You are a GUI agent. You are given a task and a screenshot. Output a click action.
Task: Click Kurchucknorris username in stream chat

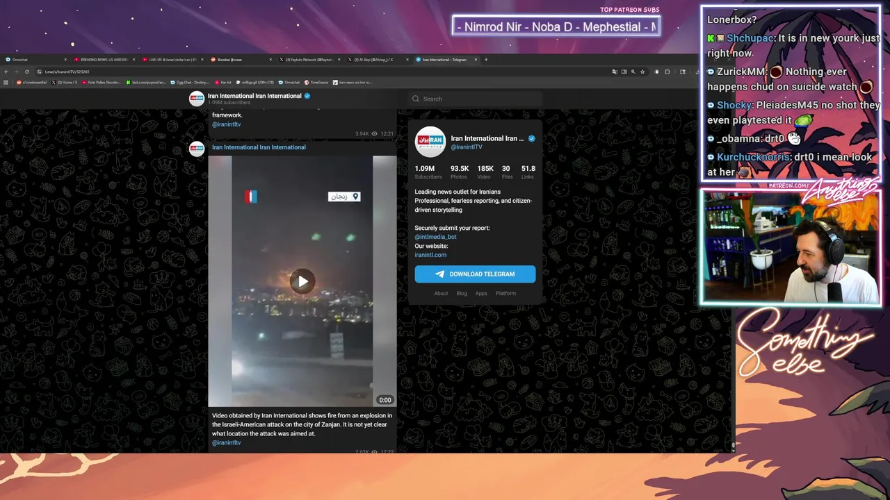tap(753, 157)
